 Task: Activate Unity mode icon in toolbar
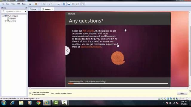point(77,4)
